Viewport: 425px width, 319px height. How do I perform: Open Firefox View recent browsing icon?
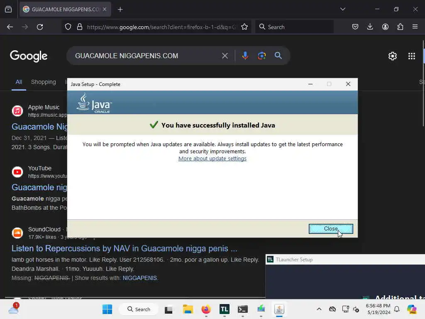[8, 9]
